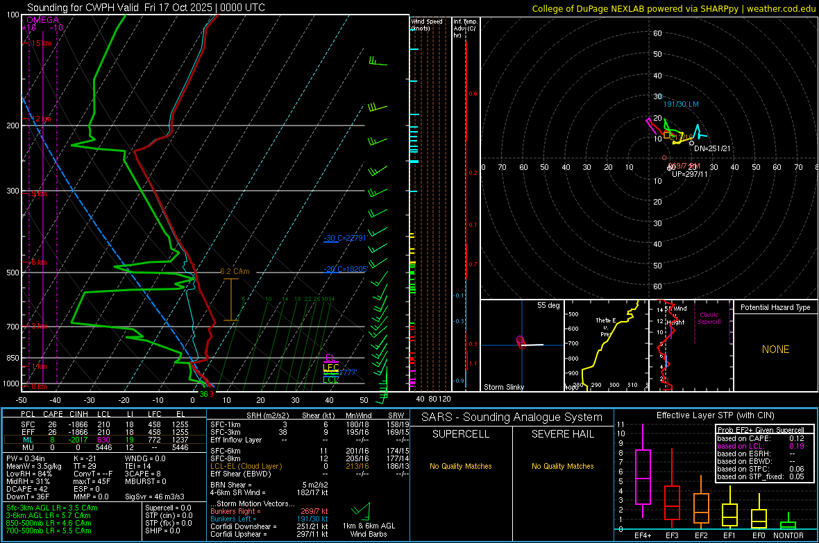The width and height of the screenshot is (819, 543).
Task: Click the 'MidRH = 31%' value
Action: click(x=28, y=481)
